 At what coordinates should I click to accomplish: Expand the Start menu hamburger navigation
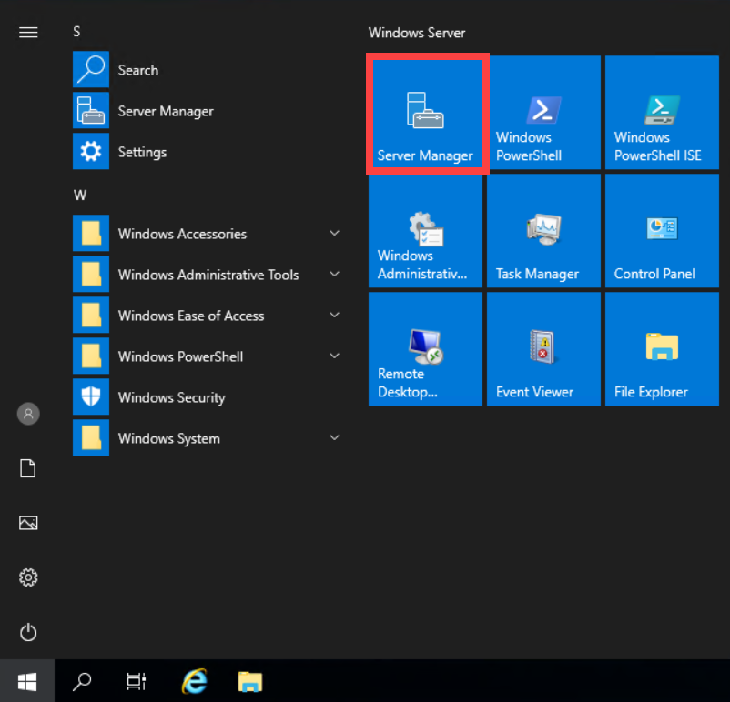coord(28,32)
